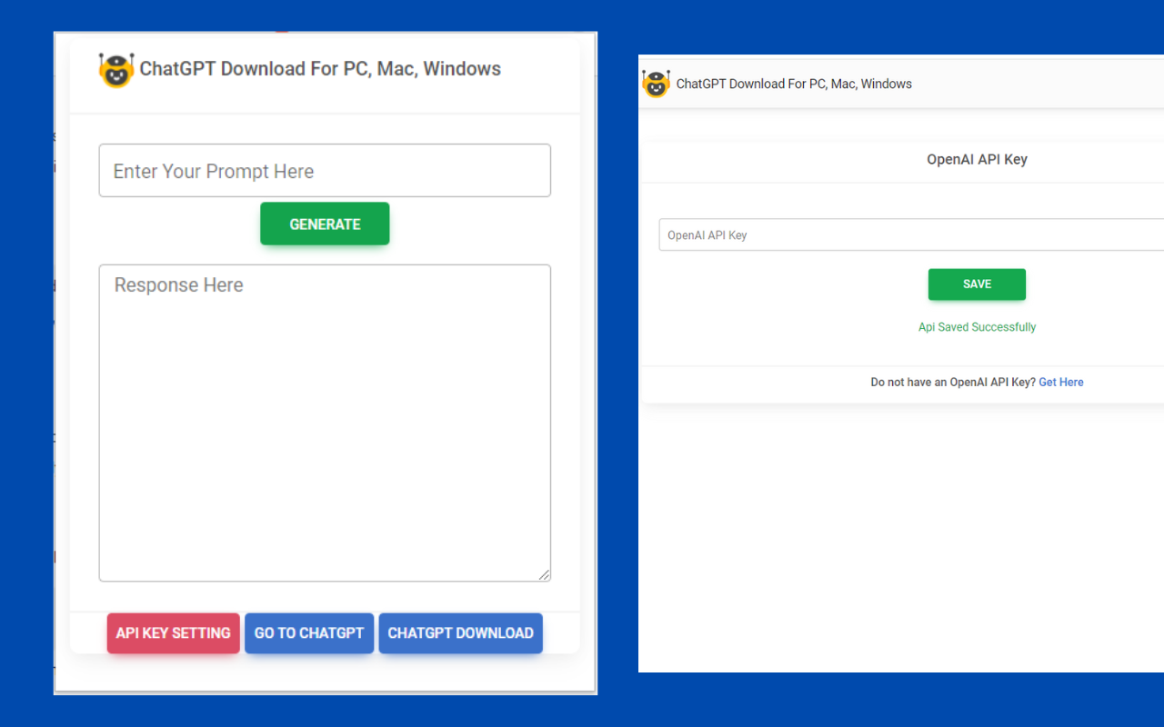
Task: Click the Api Saved Successfully message
Action: point(977,327)
